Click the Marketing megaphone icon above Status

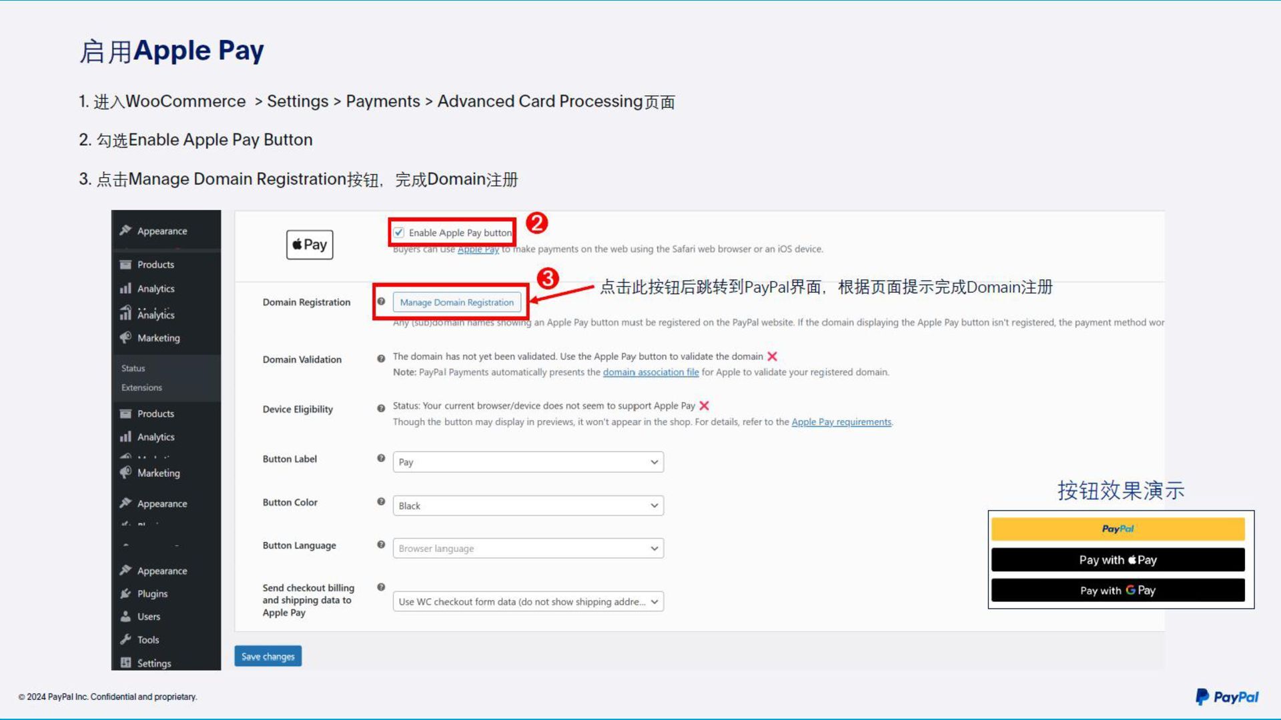(125, 337)
